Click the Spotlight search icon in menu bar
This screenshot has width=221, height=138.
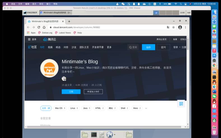(x=181, y=4)
